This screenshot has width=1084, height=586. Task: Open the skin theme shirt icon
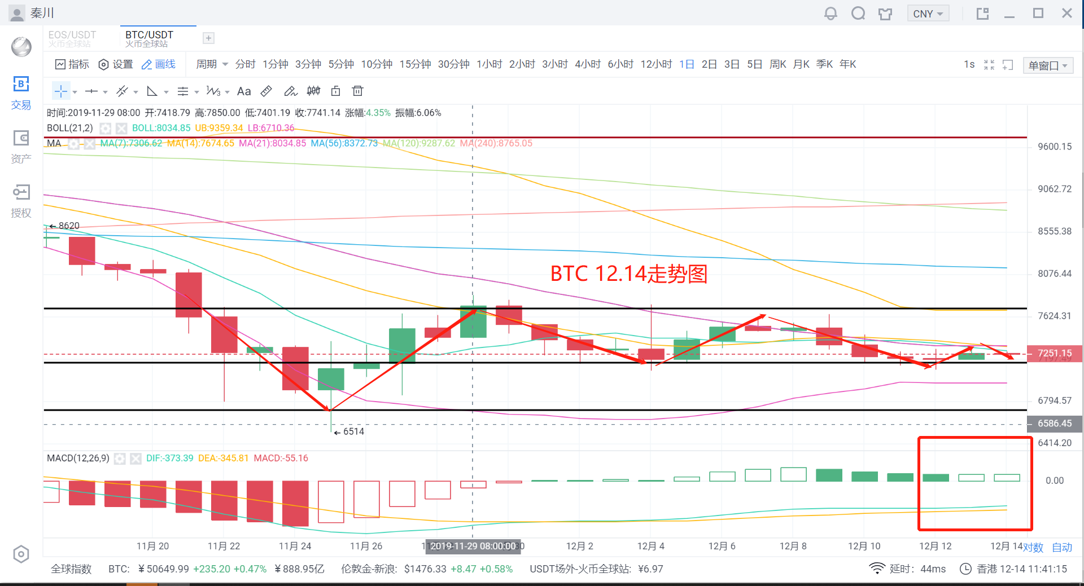coord(885,14)
